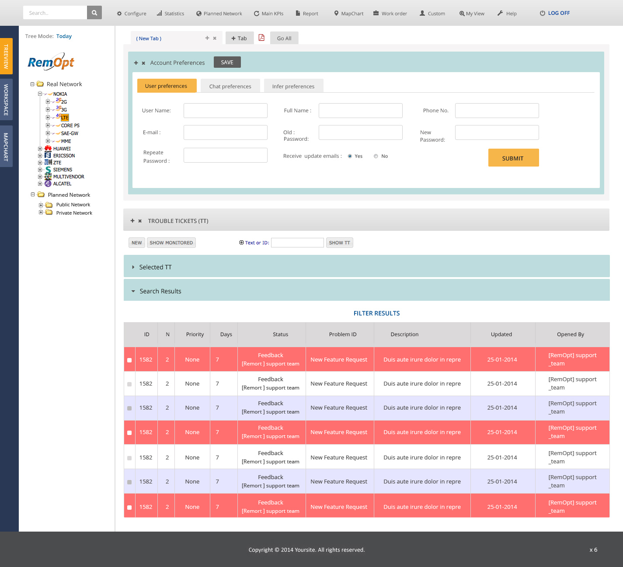The height and width of the screenshot is (567, 623).
Task: Click the Real Network folder icon
Action: pos(40,84)
